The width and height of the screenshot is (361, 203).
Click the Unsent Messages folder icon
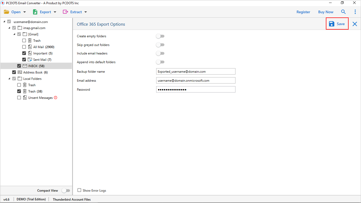pos(25,98)
